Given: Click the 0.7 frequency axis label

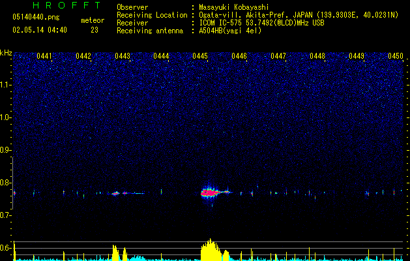Looking at the screenshot, I should [x=6, y=215].
